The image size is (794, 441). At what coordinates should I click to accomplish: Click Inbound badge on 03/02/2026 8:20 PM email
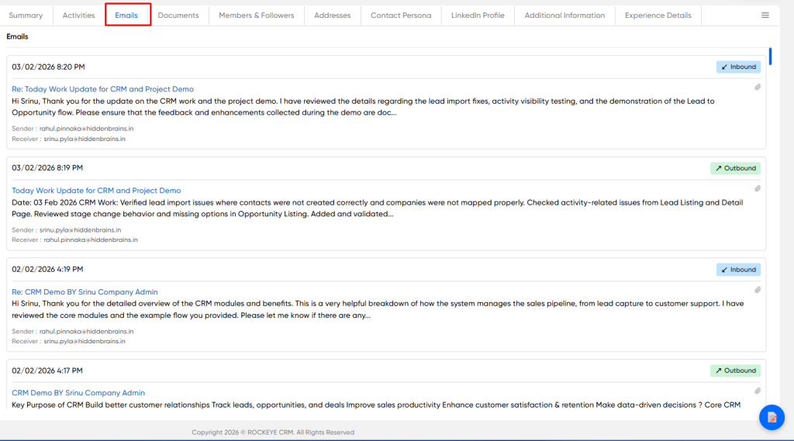738,67
